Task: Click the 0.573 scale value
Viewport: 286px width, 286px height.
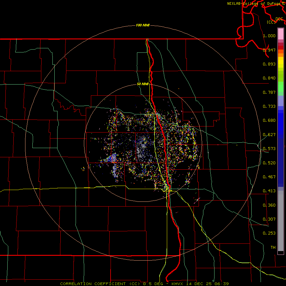Action: click(269, 149)
